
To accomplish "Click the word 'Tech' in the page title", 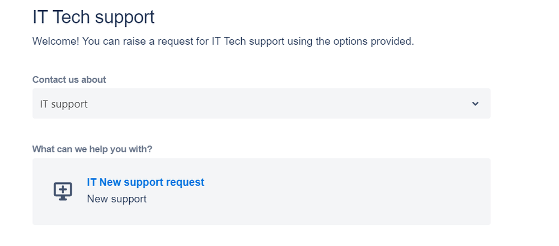I will point(71,17).
